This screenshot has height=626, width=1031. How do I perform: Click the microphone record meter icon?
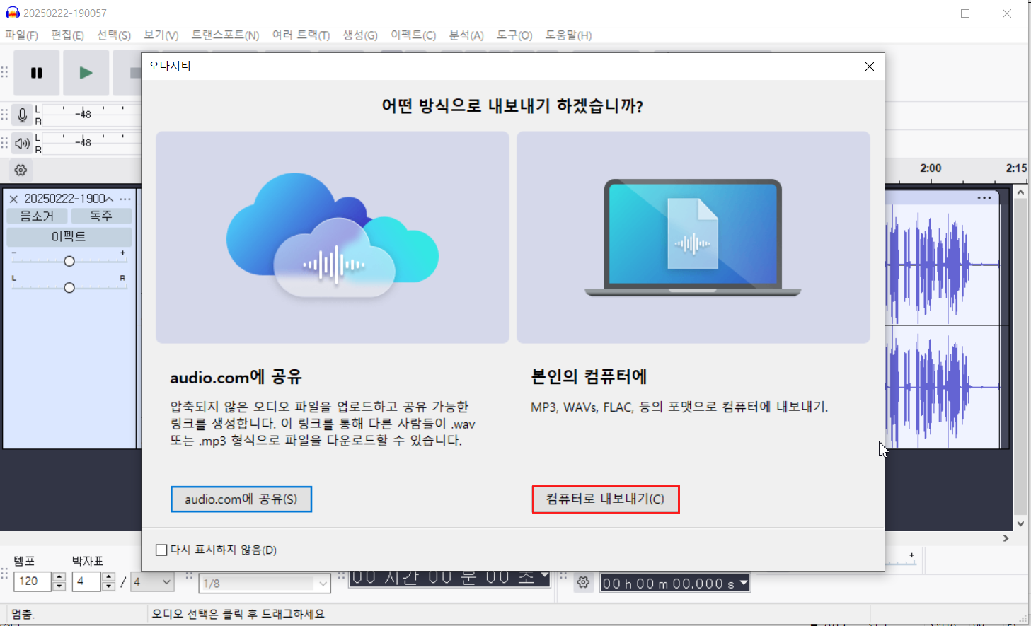pos(22,115)
